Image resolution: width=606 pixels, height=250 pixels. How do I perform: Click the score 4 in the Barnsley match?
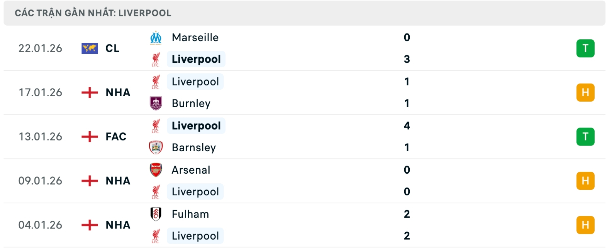pos(407,126)
